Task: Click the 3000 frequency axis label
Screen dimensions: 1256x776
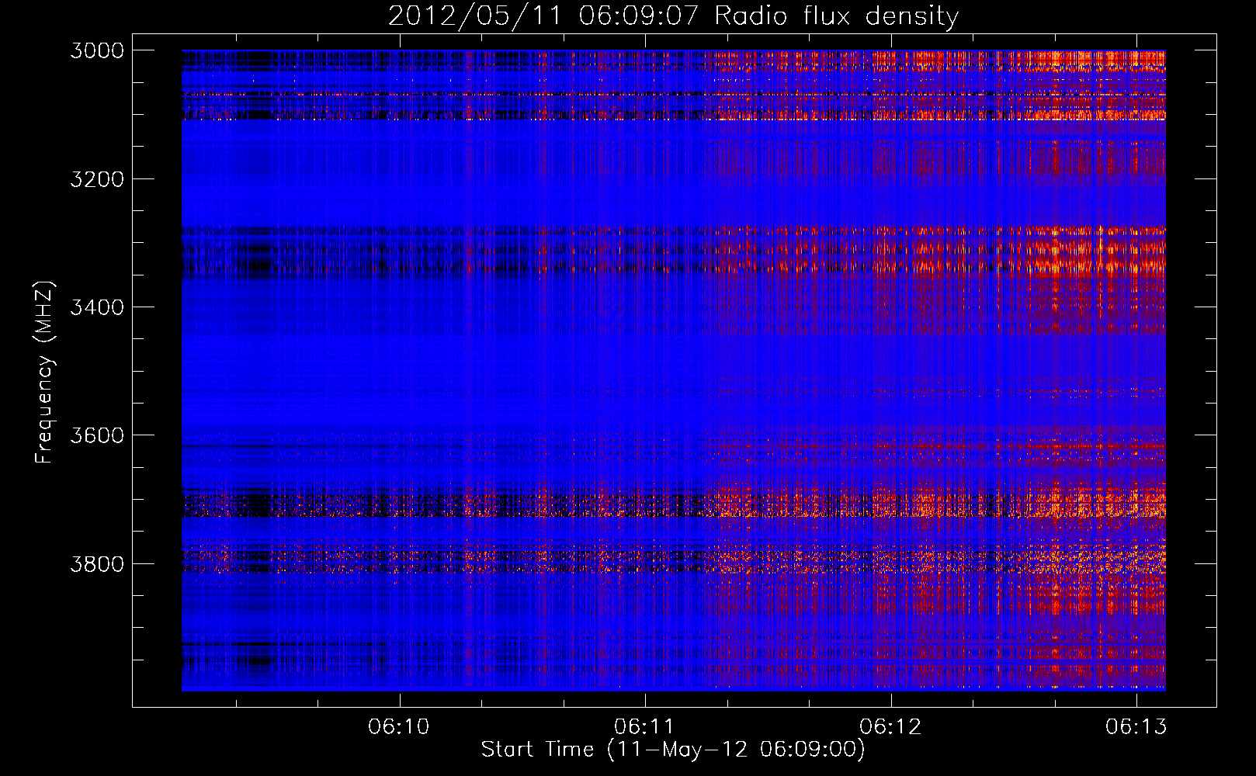Action: pos(97,50)
